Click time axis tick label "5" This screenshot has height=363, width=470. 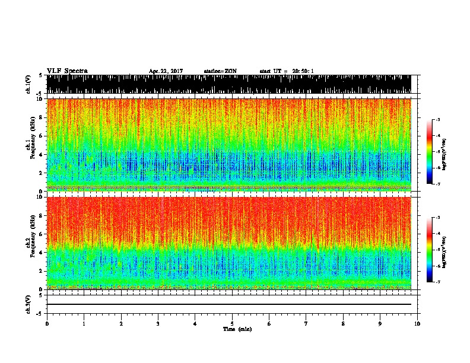coord(232,324)
